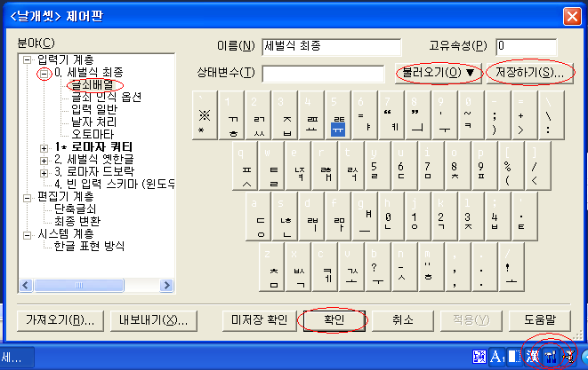Viewport: 588px width, 370px height.
Task: Select 4. 빈 입력 스키마 tree item
Action: pos(114,184)
